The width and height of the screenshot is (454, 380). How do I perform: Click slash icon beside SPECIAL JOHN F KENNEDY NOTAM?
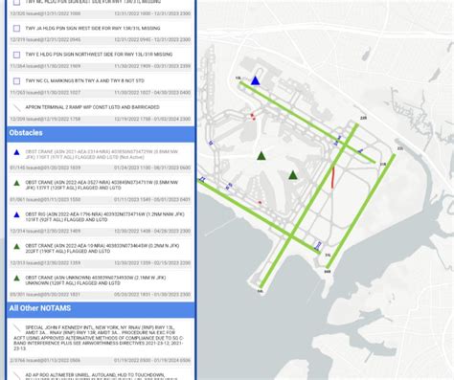click(x=17, y=328)
